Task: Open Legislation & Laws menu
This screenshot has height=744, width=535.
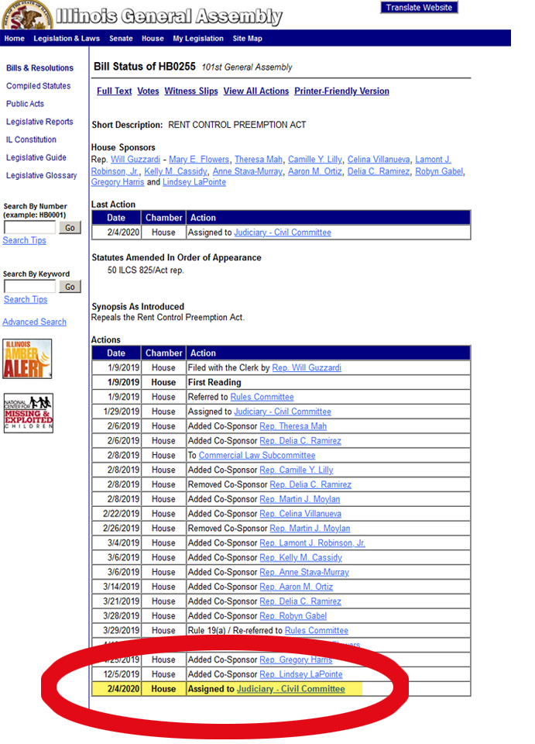Action: (x=67, y=39)
